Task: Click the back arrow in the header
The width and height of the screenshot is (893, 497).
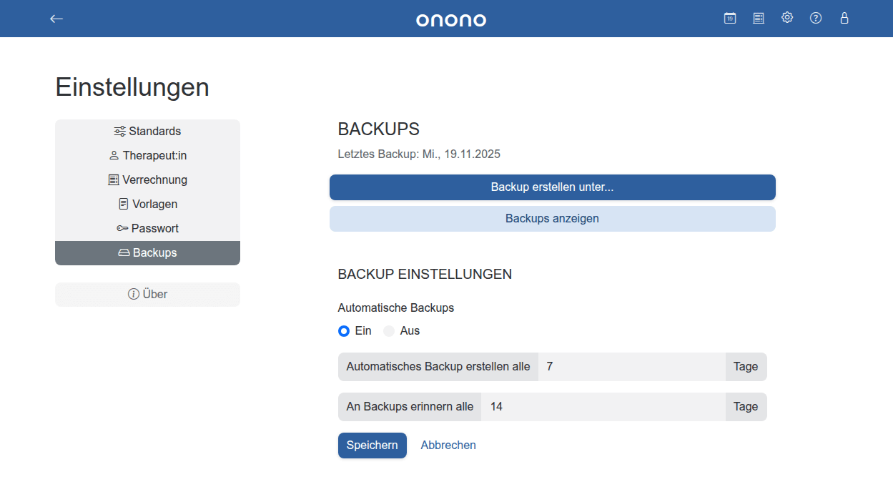Action: pyautogui.click(x=56, y=19)
